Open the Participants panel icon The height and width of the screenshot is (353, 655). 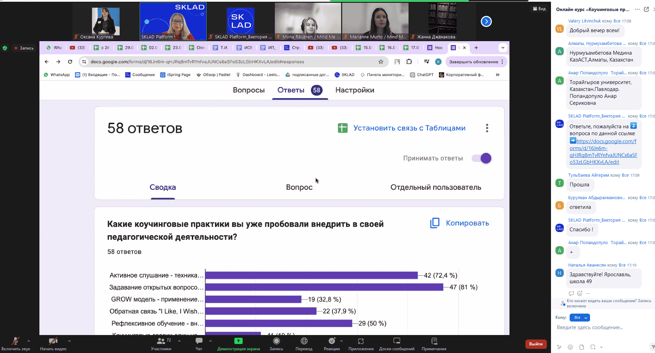click(x=161, y=341)
